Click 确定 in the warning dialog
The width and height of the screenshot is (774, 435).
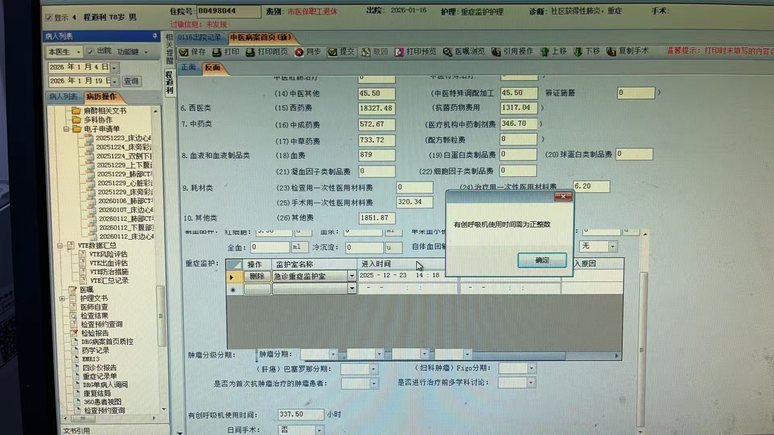[x=542, y=260]
